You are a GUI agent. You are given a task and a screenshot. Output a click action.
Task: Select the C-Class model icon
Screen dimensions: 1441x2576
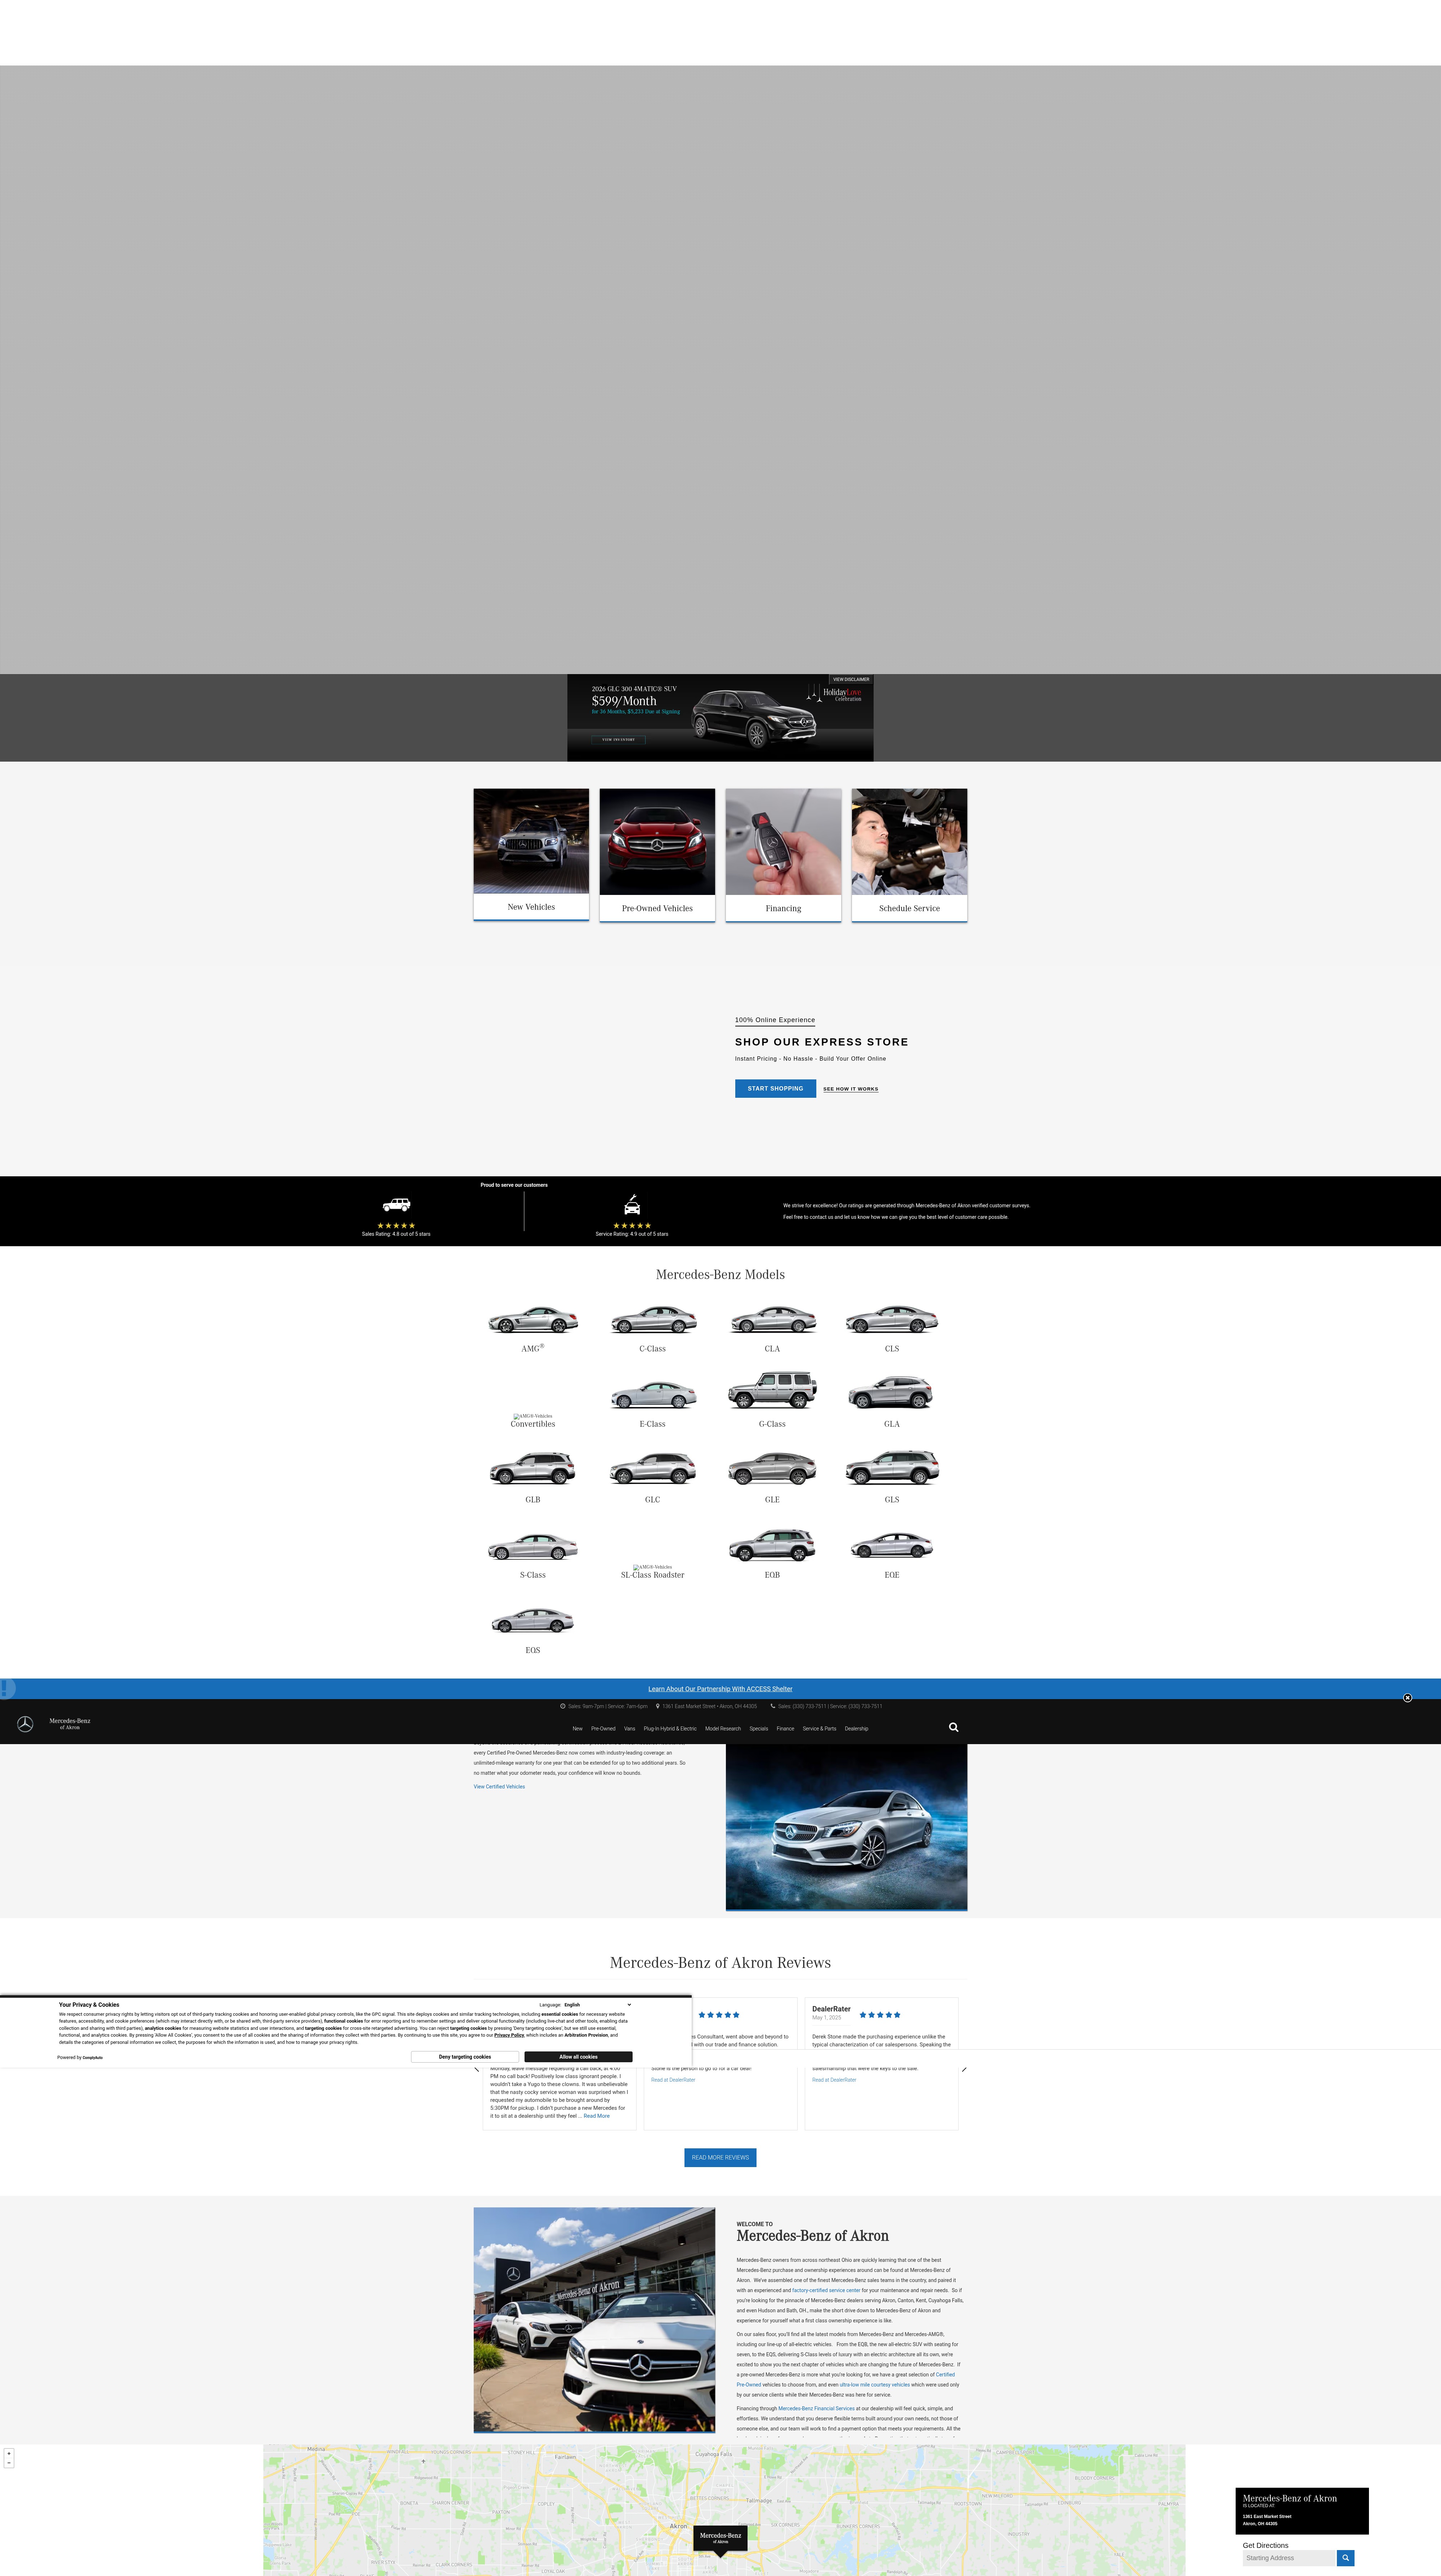click(x=653, y=1320)
